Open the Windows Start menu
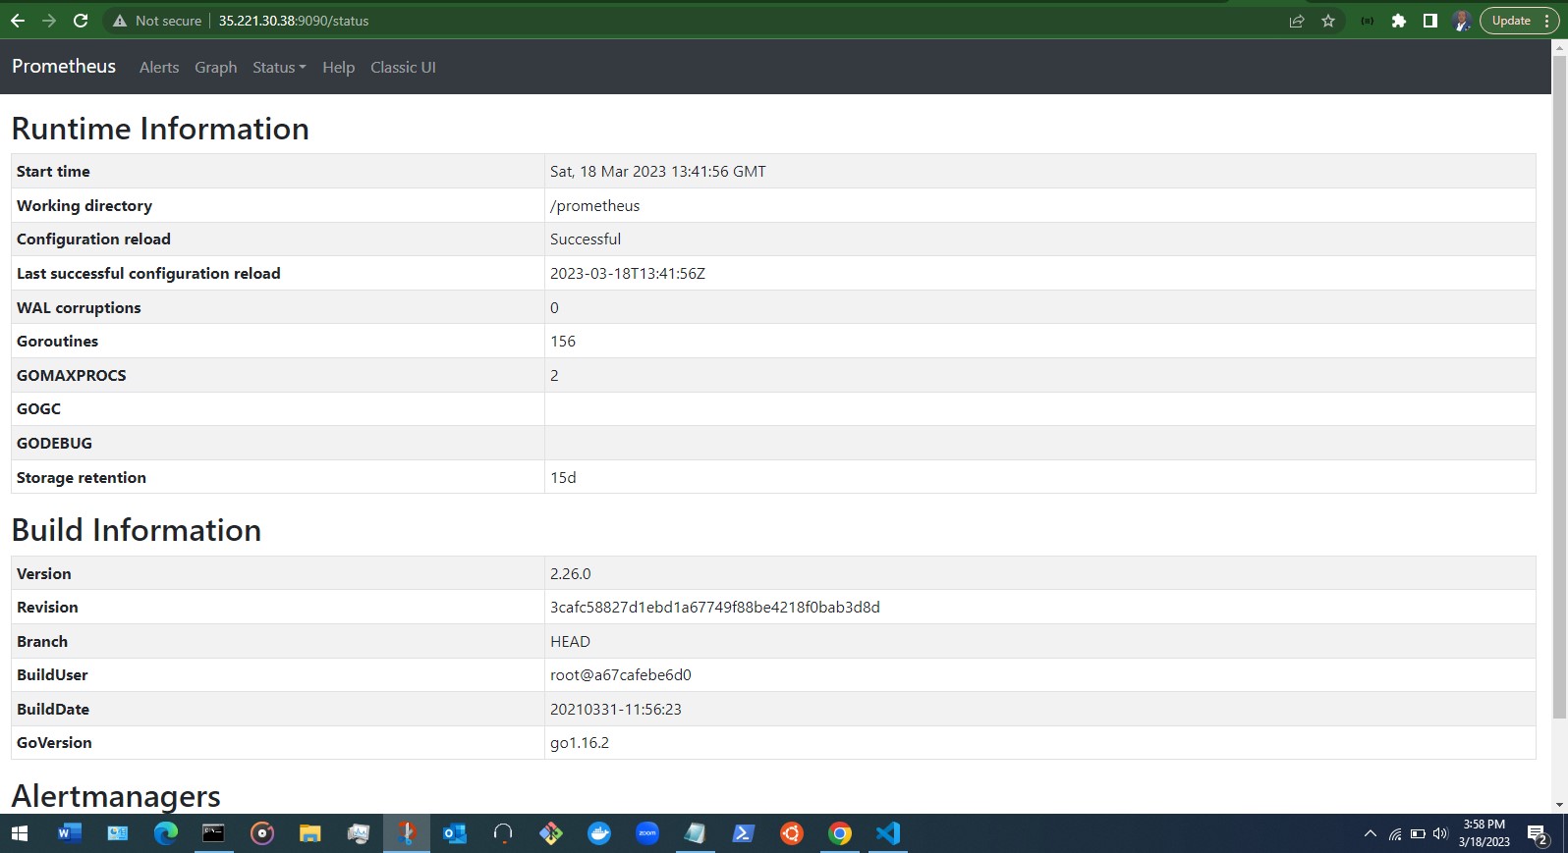The width and height of the screenshot is (1568, 853). pyautogui.click(x=20, y=833)
